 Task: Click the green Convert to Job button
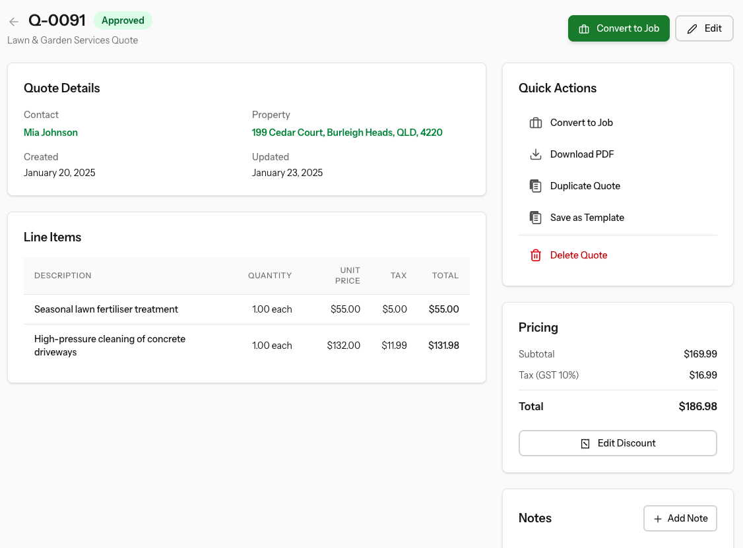point(619,28)
